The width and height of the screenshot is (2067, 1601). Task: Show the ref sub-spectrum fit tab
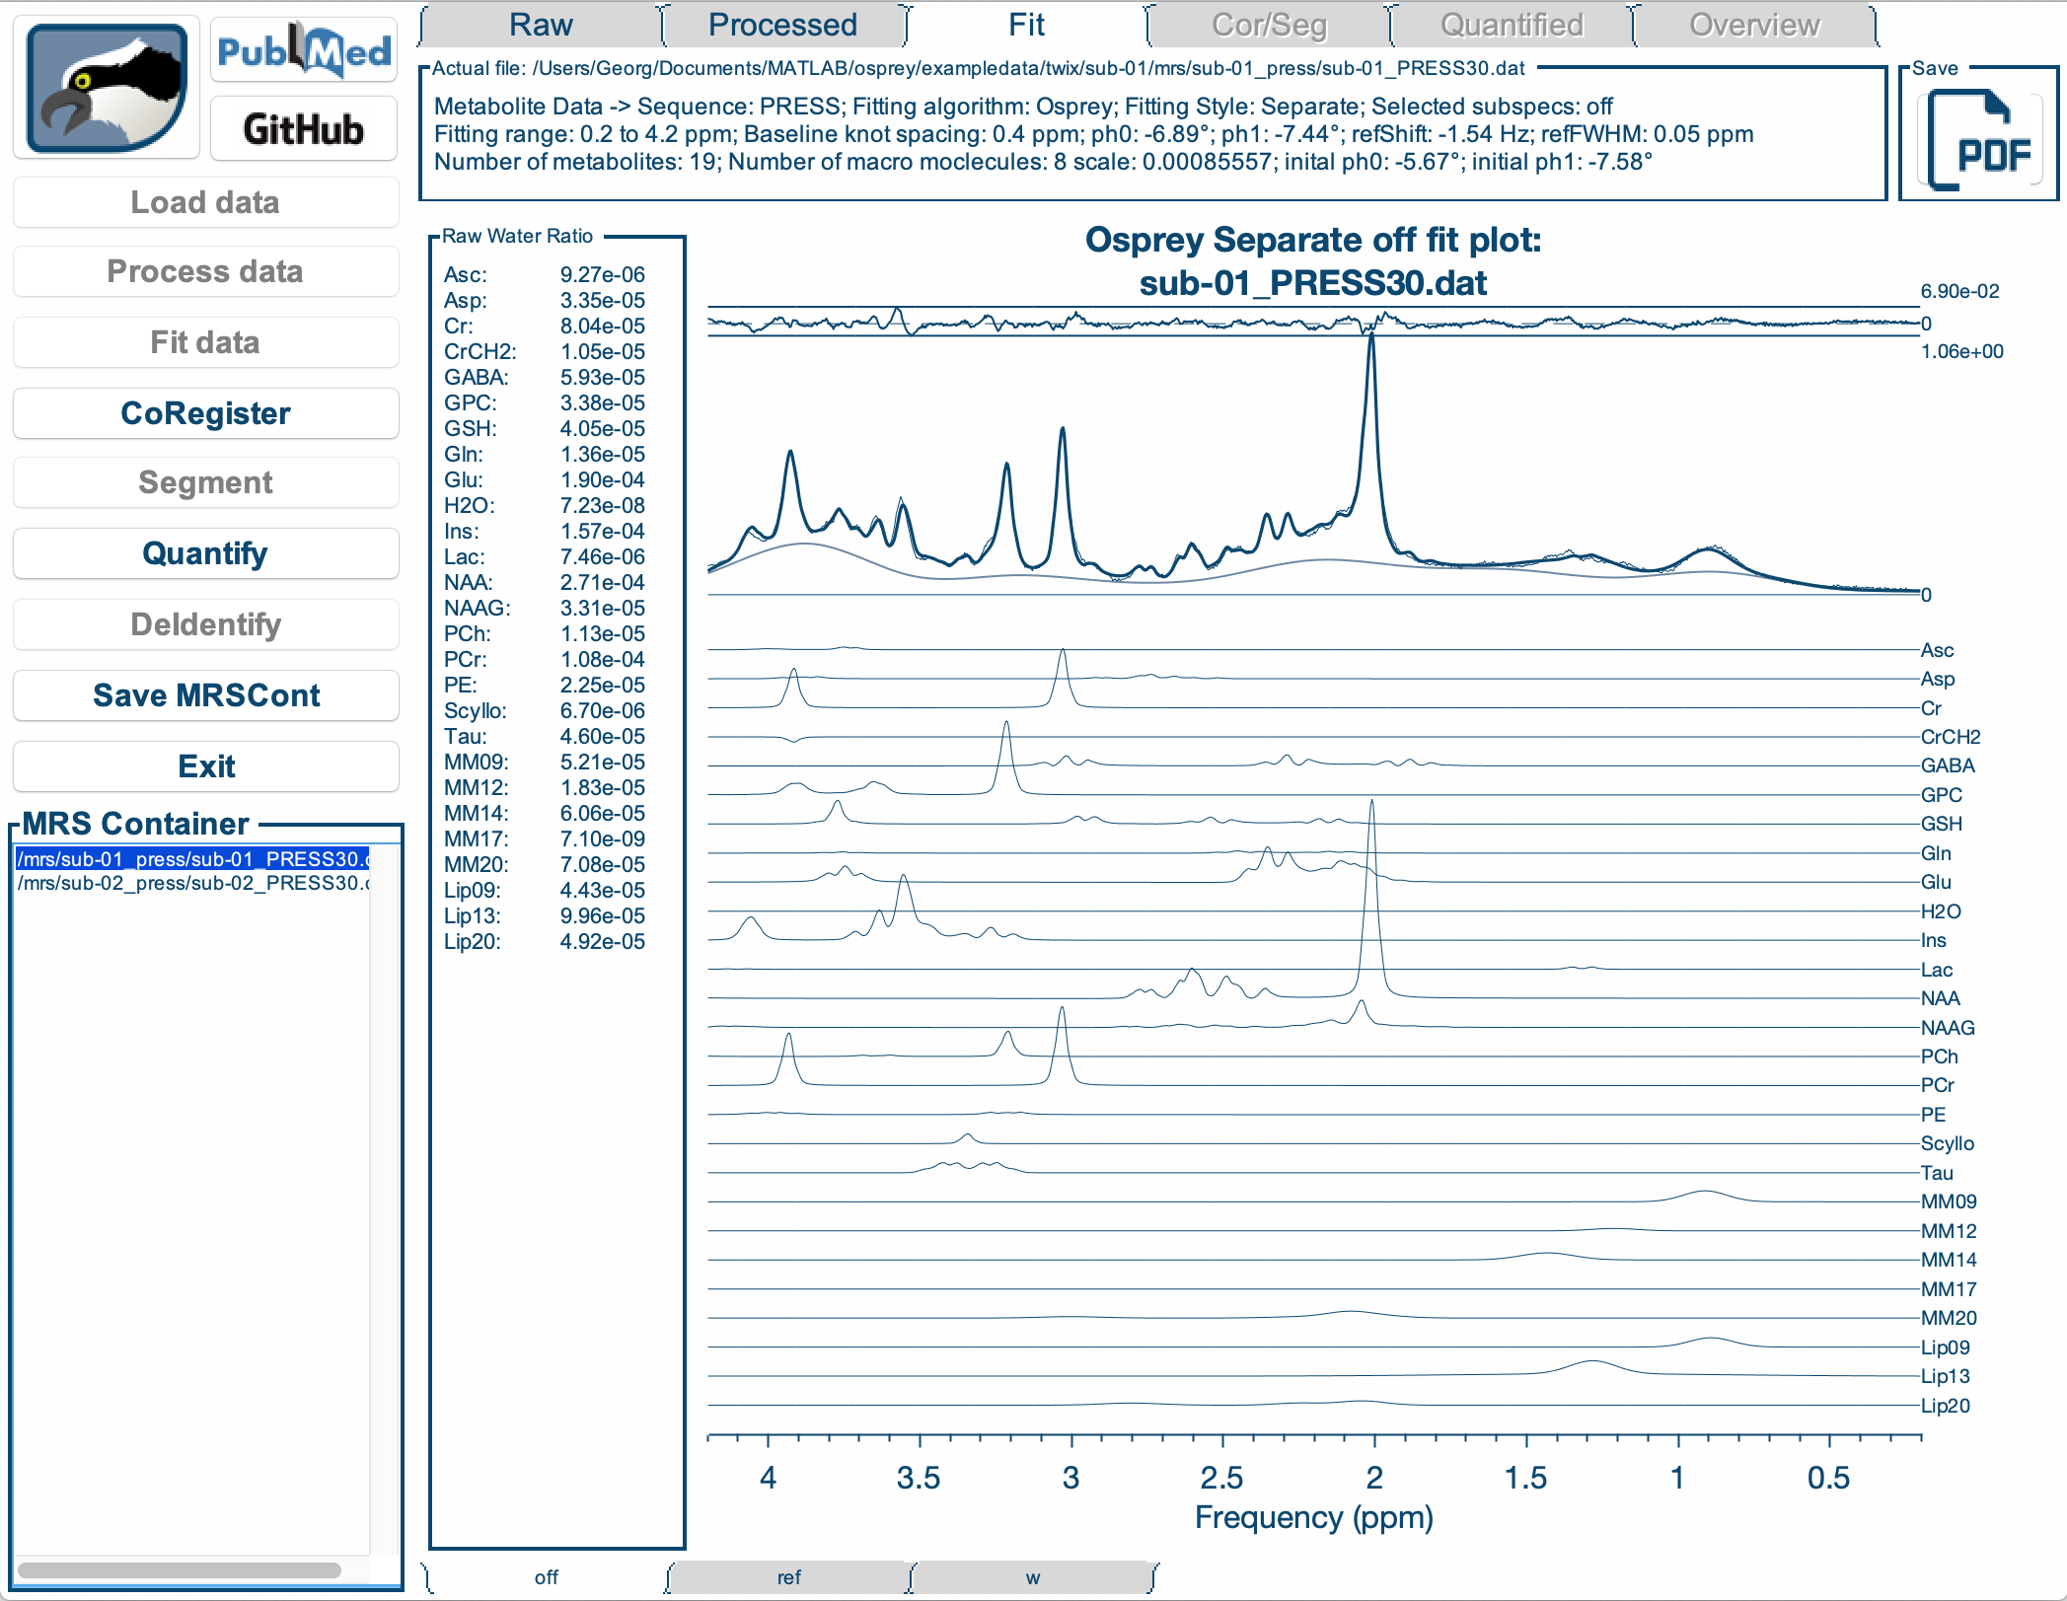coord(788,1576)
